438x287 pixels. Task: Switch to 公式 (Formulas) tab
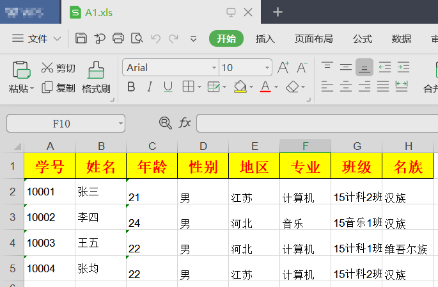(x=363, y=38)
